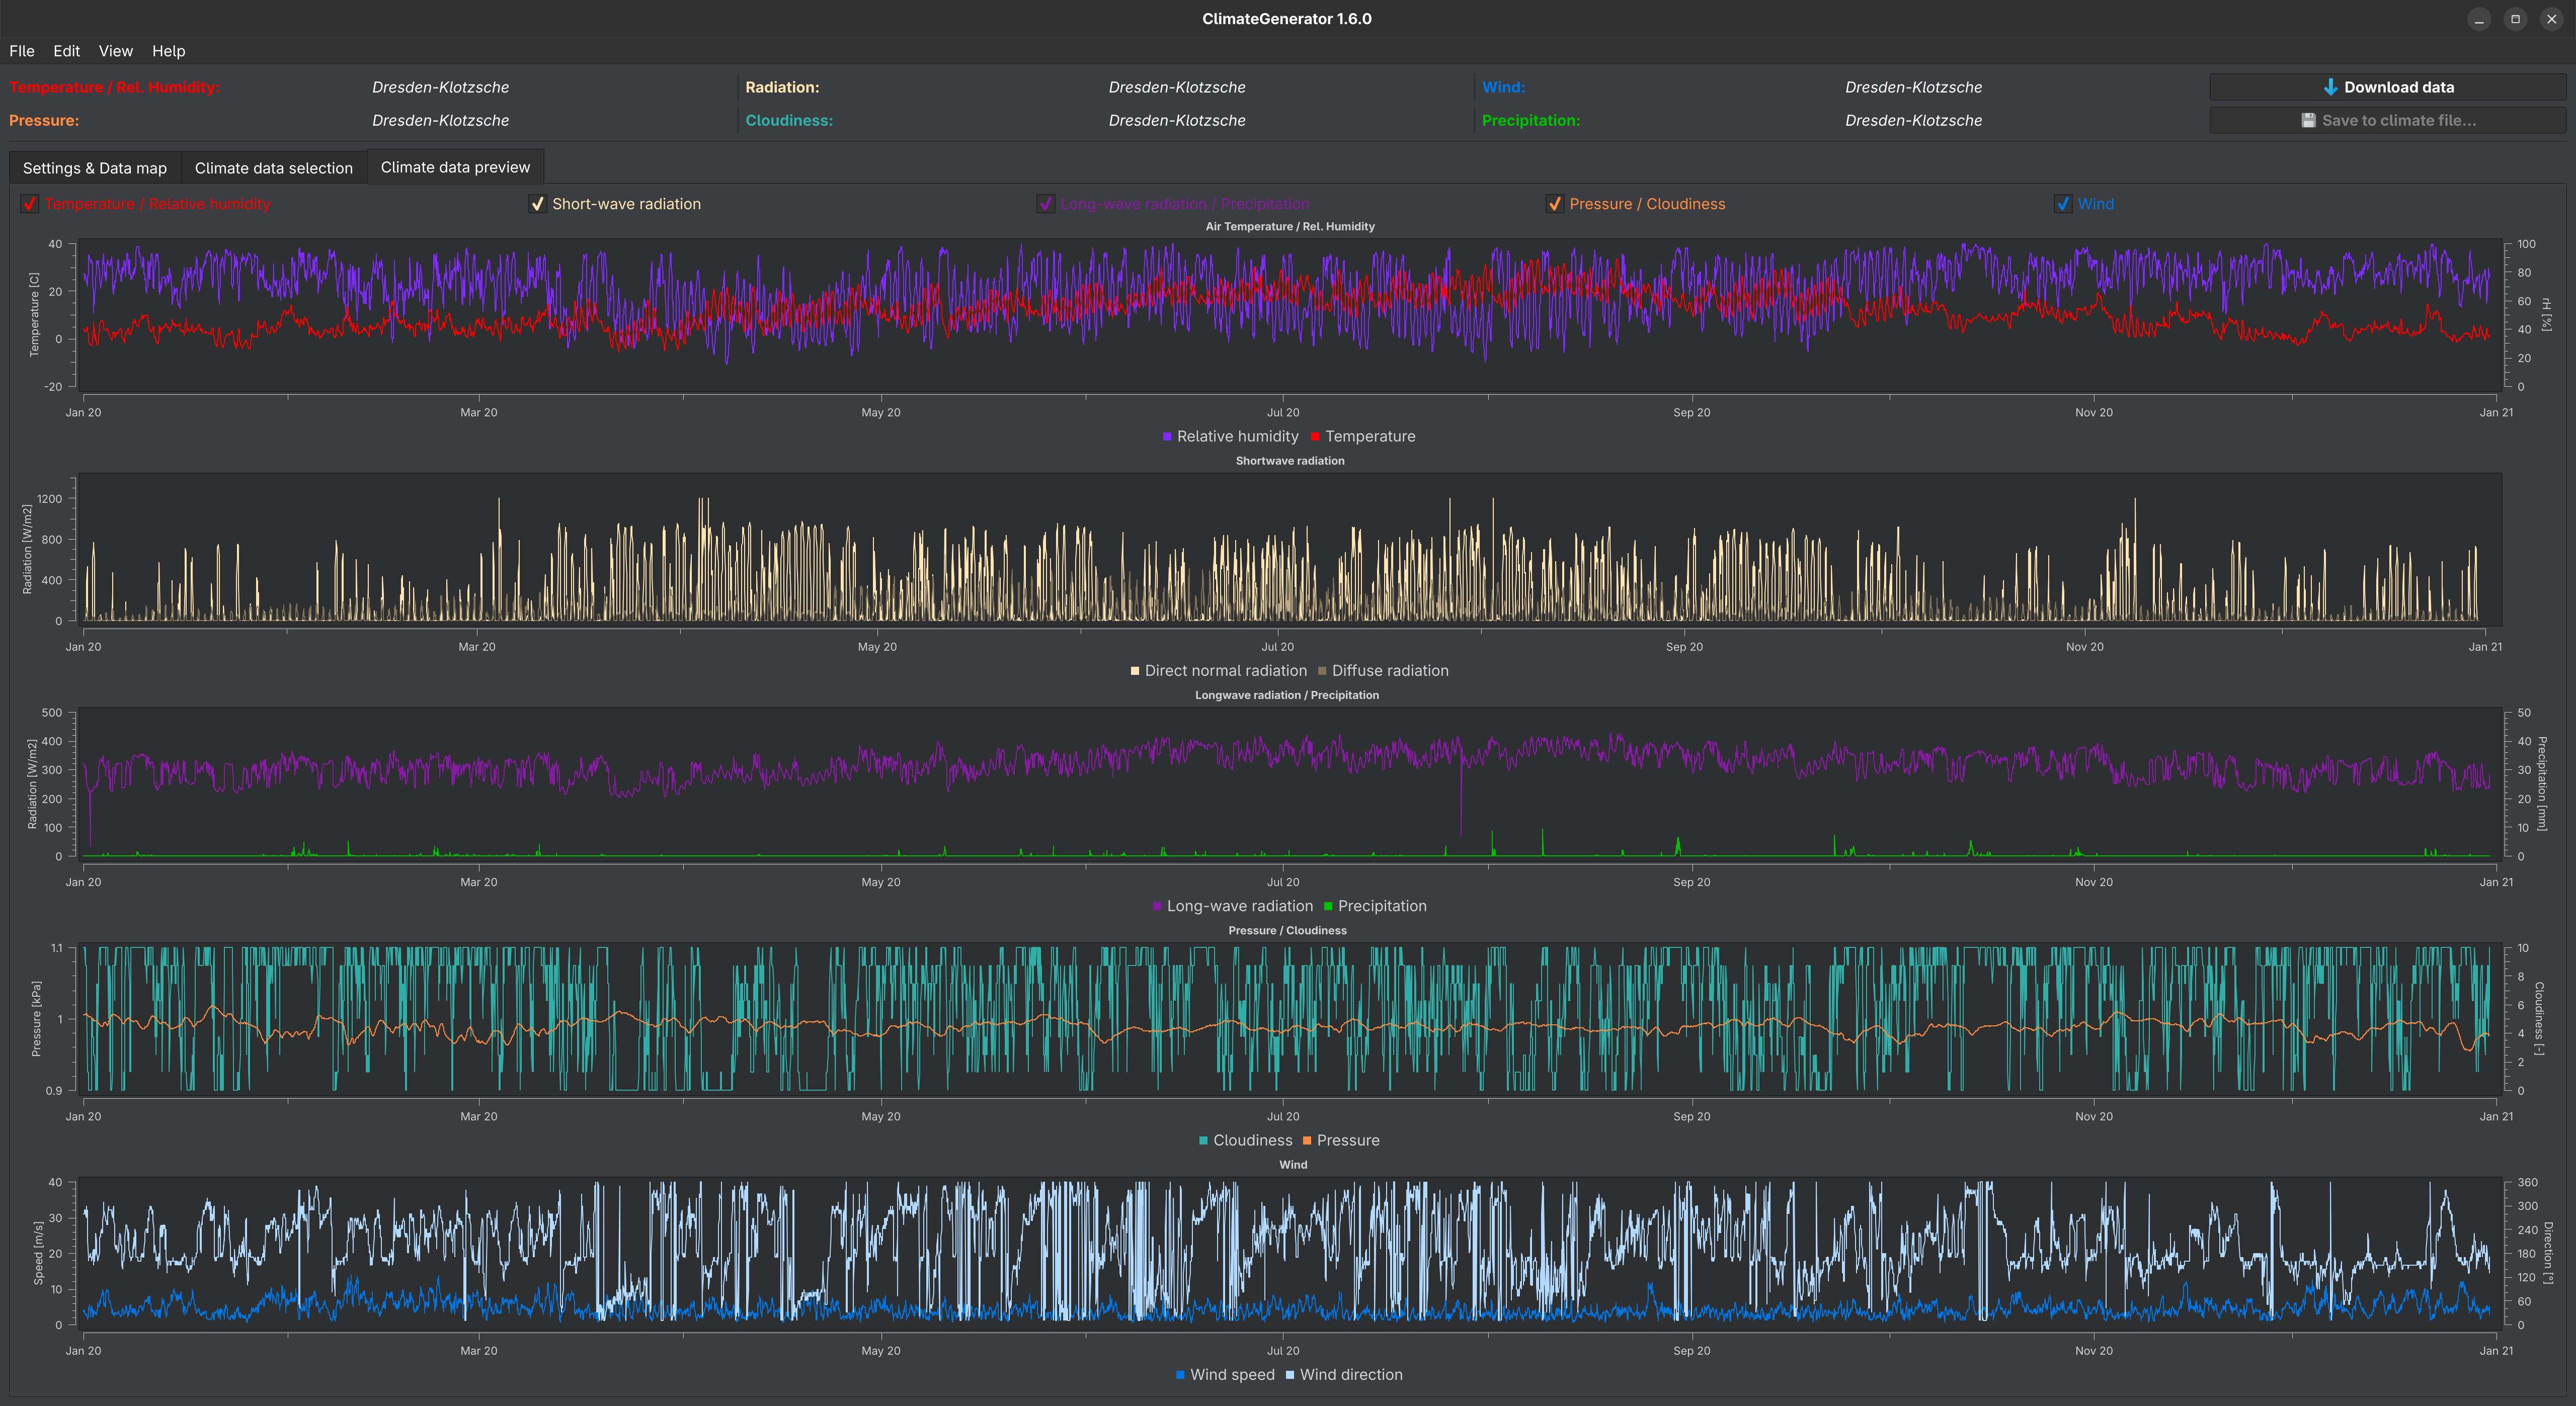Disable Pressure / Cloudiness chart checkbox
This screenshot has height=1406, width=2576.
pyautogui.click(x=1554, y=204)
